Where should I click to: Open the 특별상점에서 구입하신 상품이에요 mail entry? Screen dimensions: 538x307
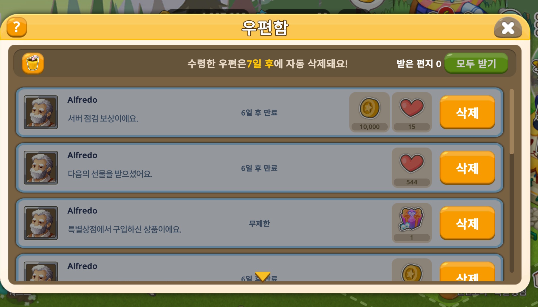coord(259,223)
